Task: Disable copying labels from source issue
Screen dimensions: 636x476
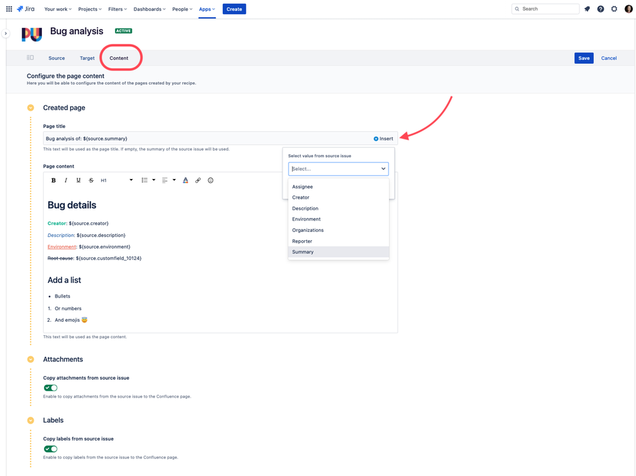Action: [50, 449]
